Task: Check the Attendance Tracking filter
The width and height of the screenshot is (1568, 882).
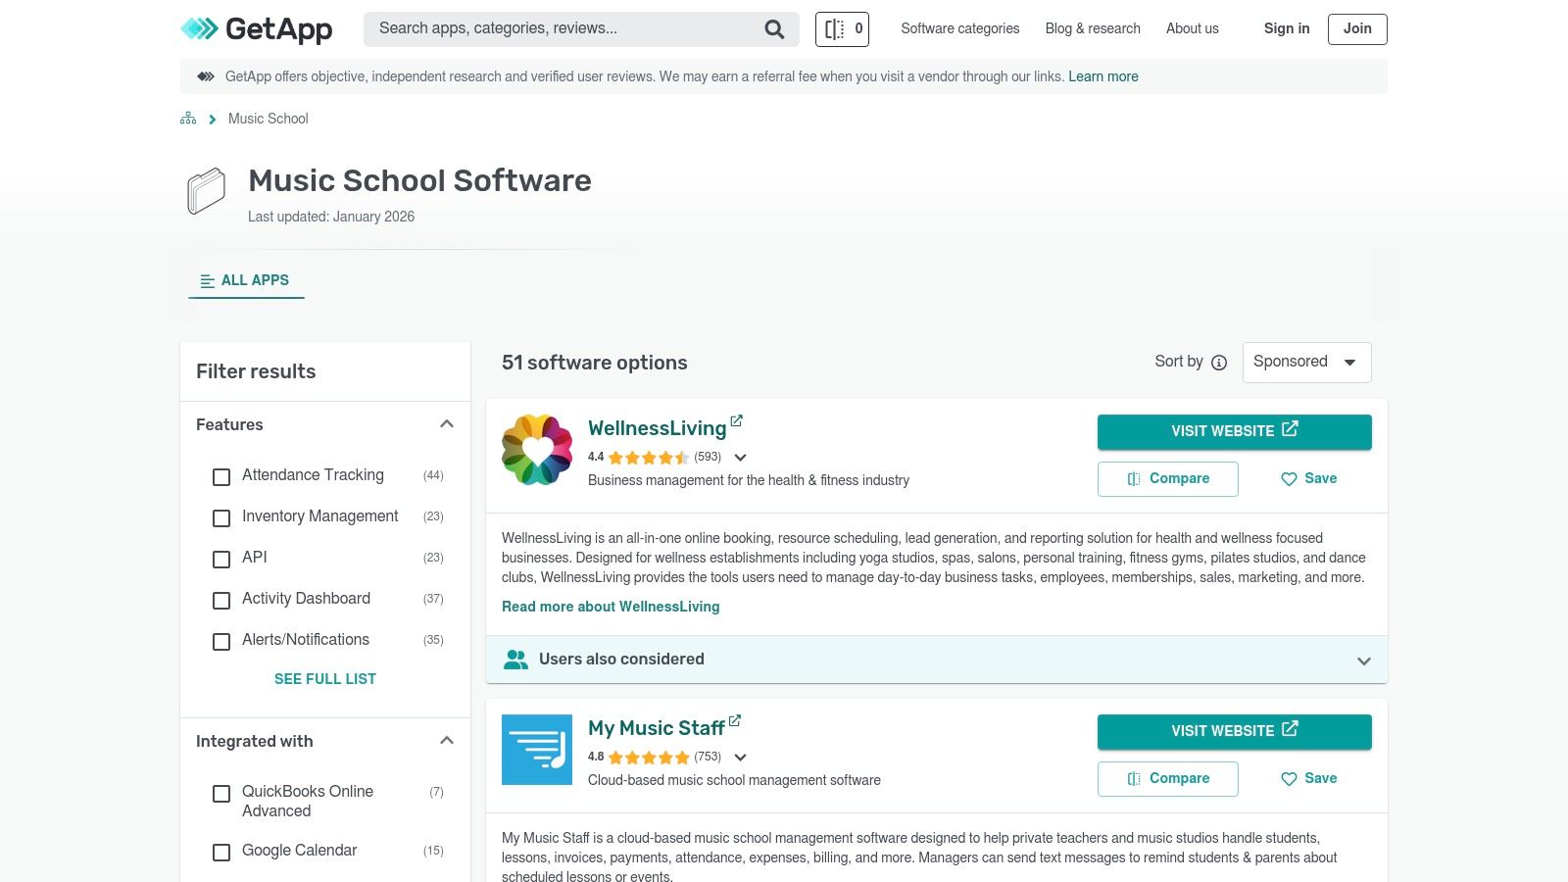Action: click(221, 476)
